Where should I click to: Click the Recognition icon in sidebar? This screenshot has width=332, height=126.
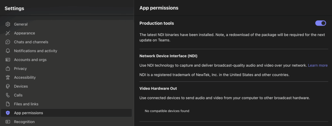[x=8, y=122]
